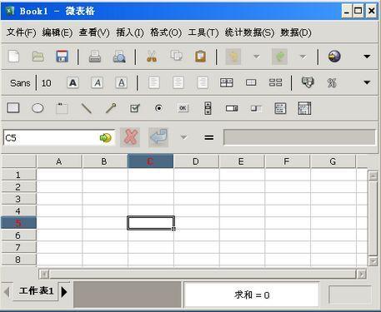The height and width of the screenshot is (312, 381).
Task: Open the 编辑(E) menu
Action: [x=58, y=32]
